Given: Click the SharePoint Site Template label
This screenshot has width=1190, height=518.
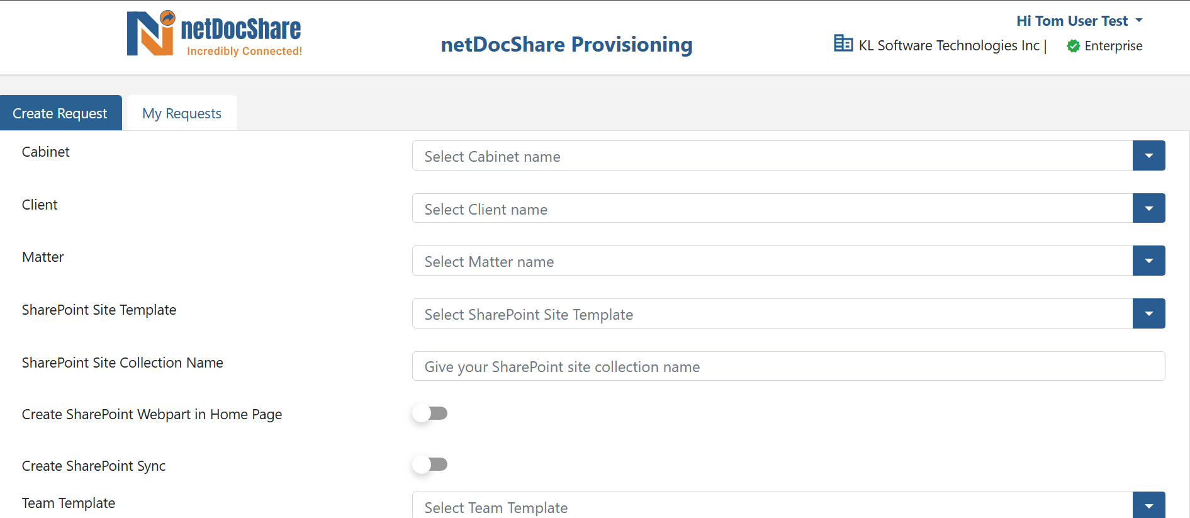Looking at the screenshot, I should (99, 310).
